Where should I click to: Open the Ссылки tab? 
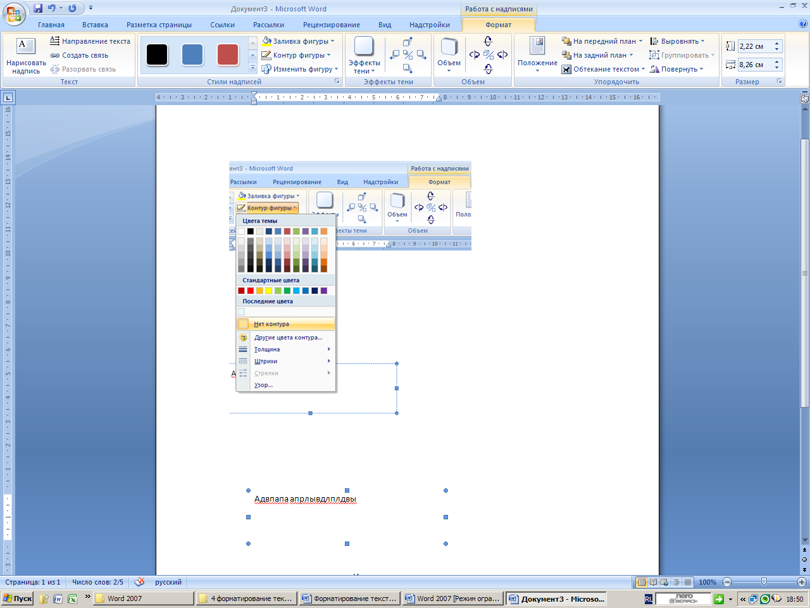coord(223,25)
